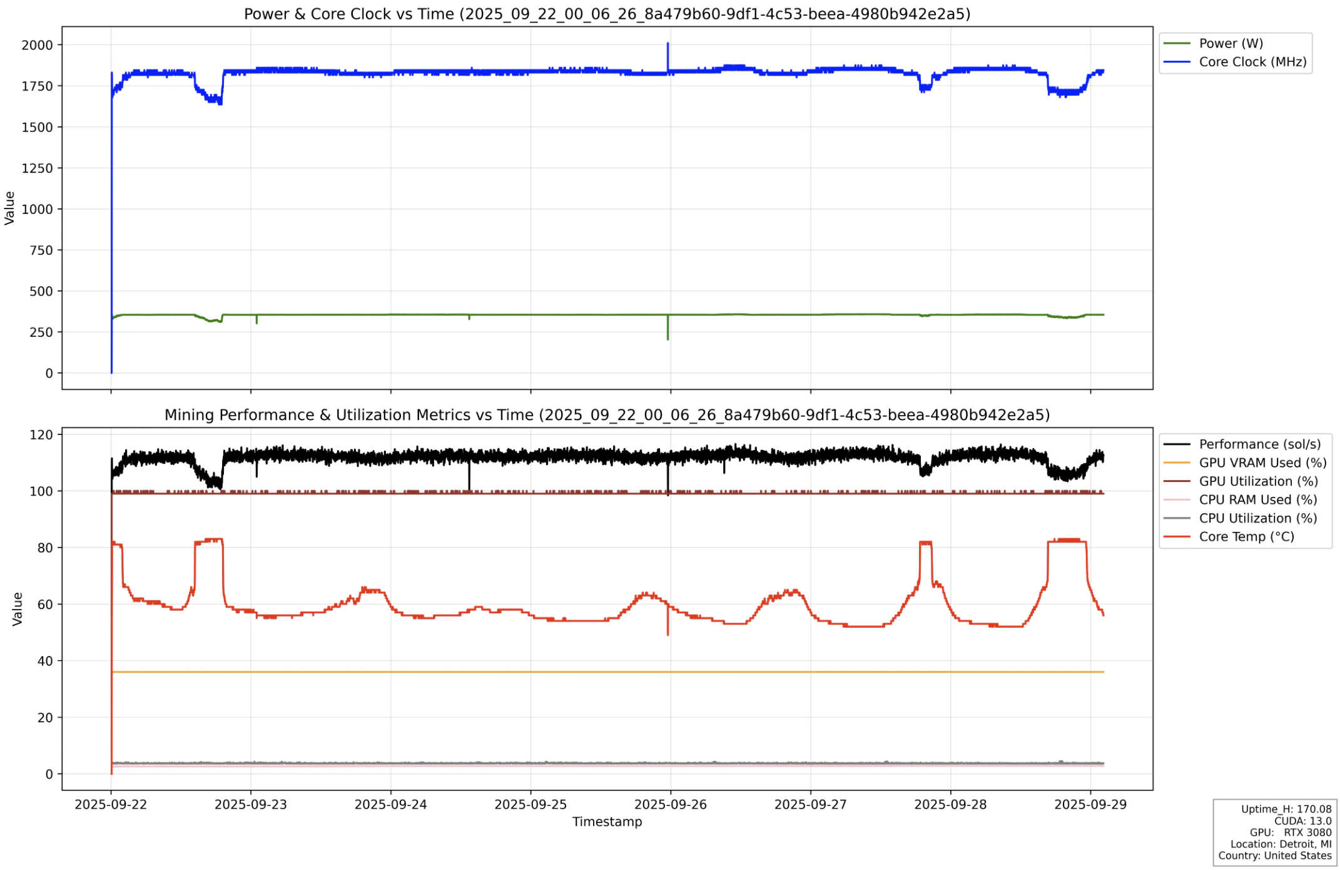
Task: Select GPU Utilization (%) legend entry
Action: coord(1257,481)
